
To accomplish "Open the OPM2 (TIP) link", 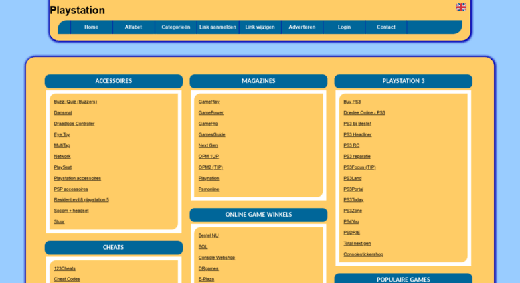I will 210,167.
